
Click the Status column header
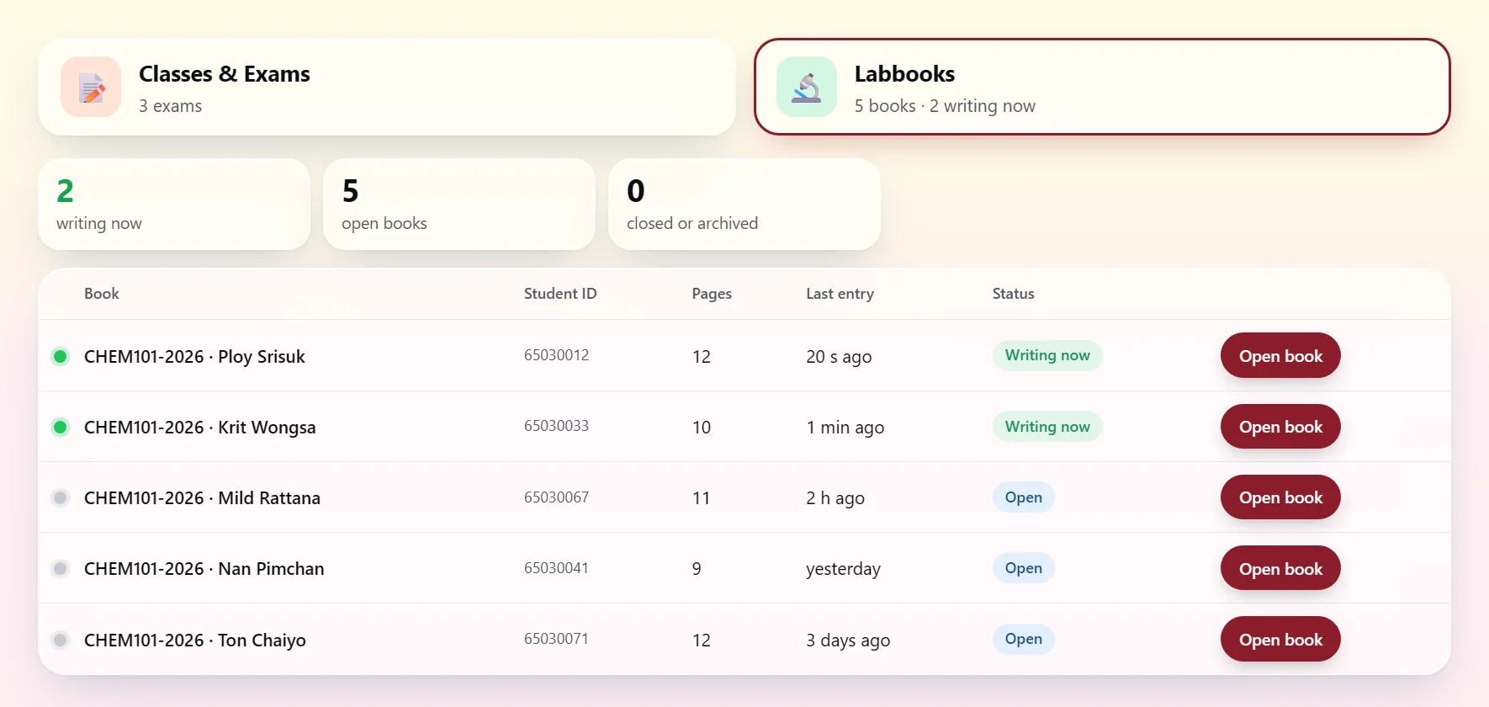tap(1013, 294)
